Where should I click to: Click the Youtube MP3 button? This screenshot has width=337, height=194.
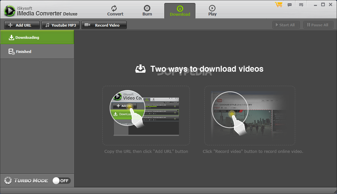coord(61,25)
